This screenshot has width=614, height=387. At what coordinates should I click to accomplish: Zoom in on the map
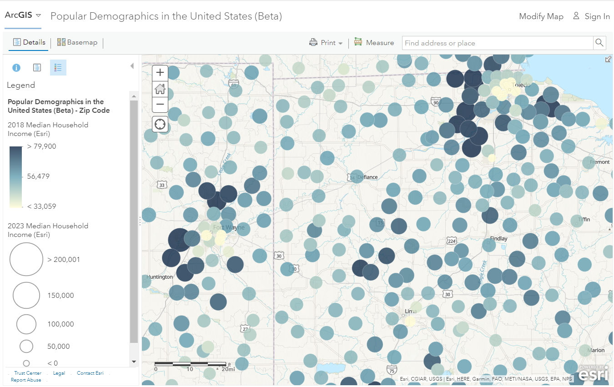(x=160, y=73)
